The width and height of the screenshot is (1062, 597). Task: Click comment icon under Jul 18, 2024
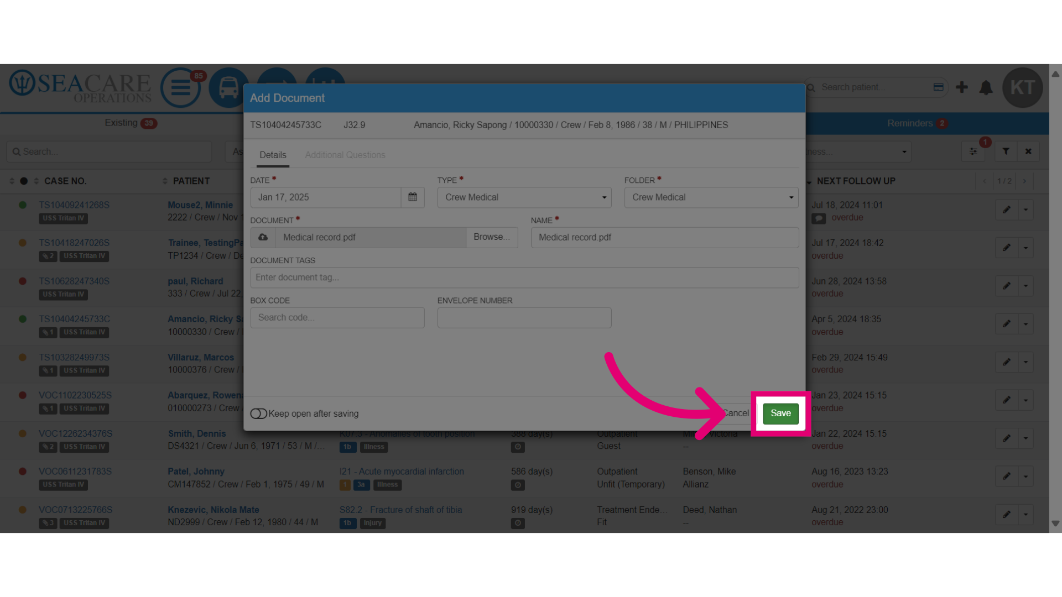[819, 218]
